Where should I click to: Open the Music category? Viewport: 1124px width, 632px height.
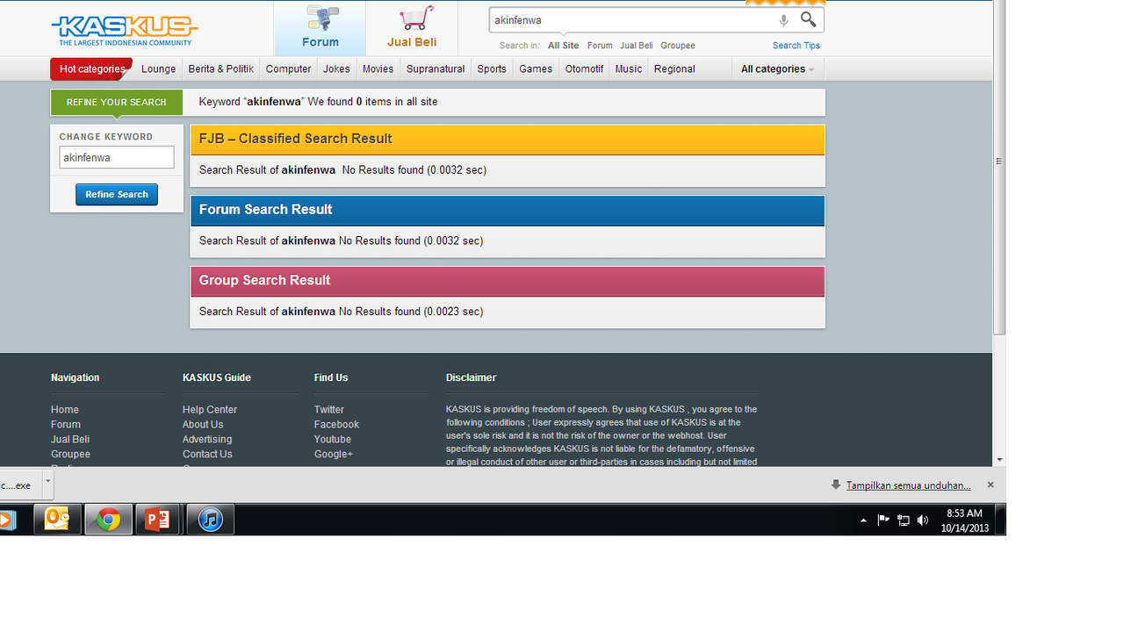[x=629, y=69]
